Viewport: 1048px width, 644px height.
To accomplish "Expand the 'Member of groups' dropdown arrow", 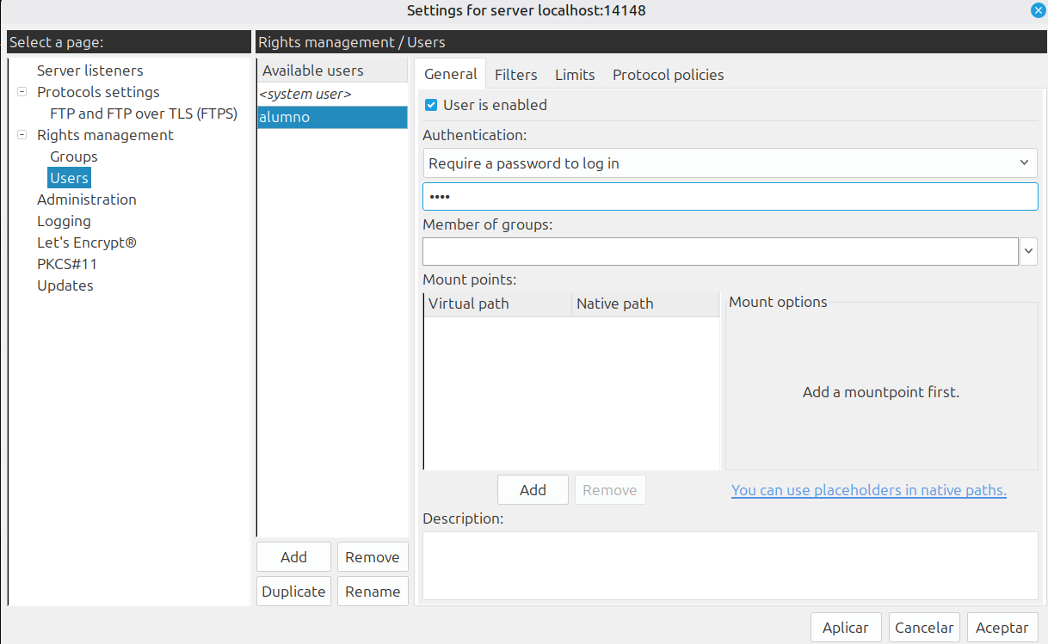I will point(1028,252).
